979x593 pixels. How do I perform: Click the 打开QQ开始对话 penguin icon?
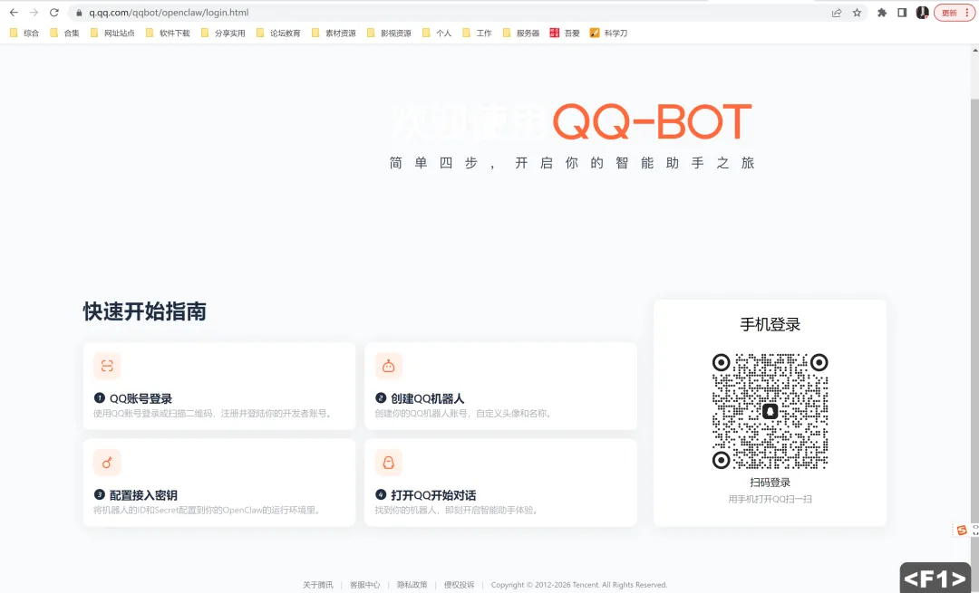click(388, 463)
